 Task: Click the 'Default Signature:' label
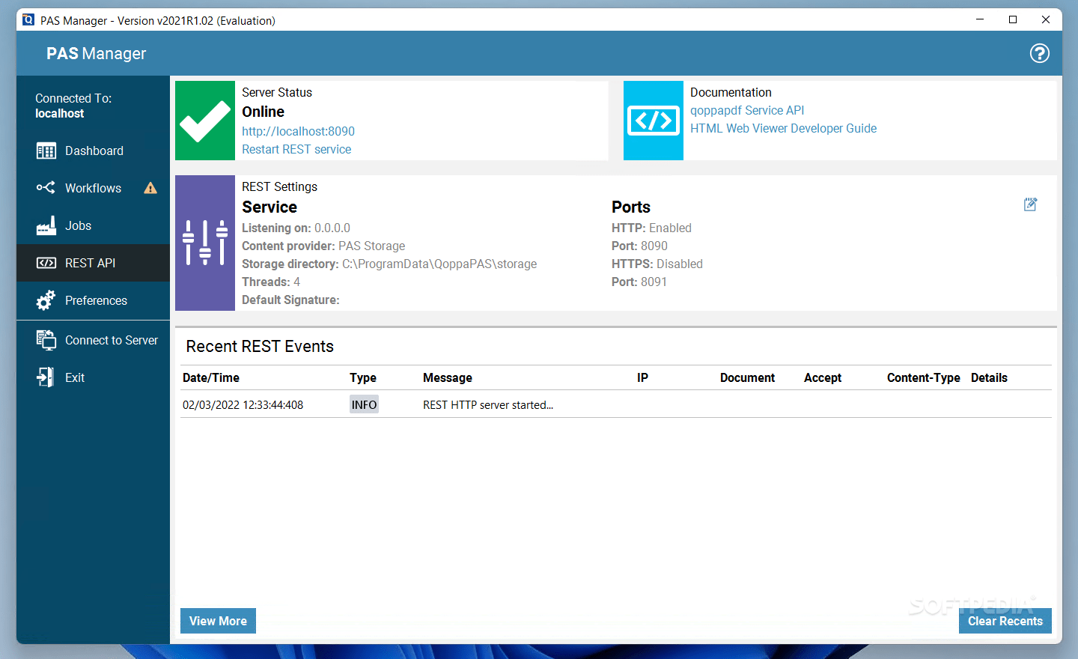290,300
